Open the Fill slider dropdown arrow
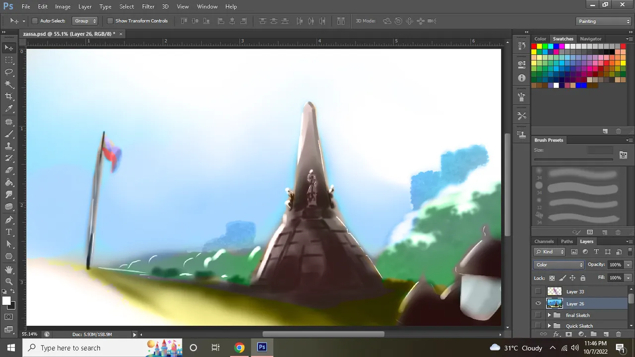This screenshot has width=635, height=357. 629,278
